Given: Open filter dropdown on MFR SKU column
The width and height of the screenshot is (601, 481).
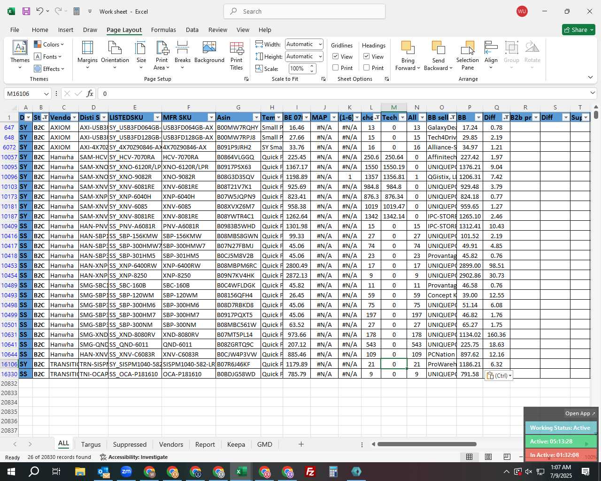Looking at the screenshot, I should coord(211,117).
